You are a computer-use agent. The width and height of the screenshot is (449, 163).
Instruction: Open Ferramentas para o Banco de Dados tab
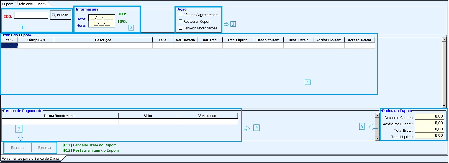[x=31, y=158]
